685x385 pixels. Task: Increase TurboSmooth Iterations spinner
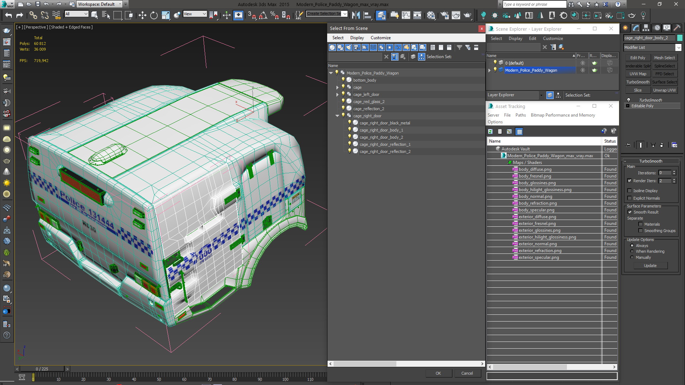click(x=674, y=171)
